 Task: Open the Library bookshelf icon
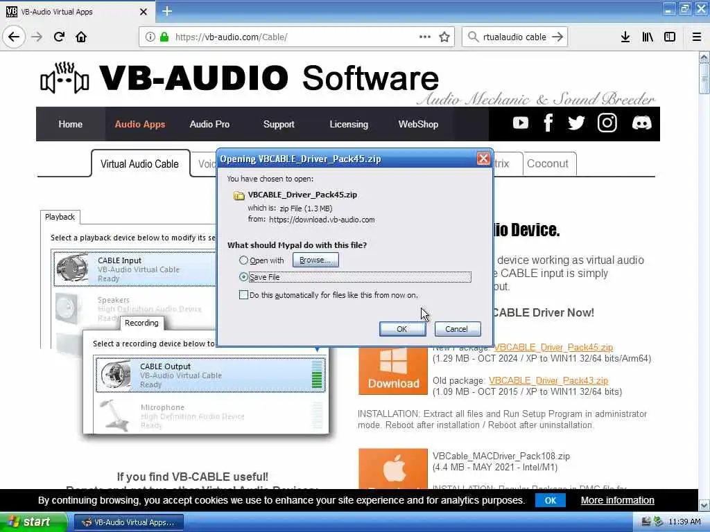click(x=648, y=37)
